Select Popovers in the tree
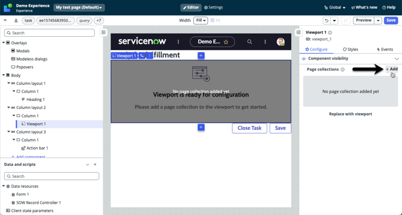The height and width of the screenshot is (215, 402). (22, 67)
